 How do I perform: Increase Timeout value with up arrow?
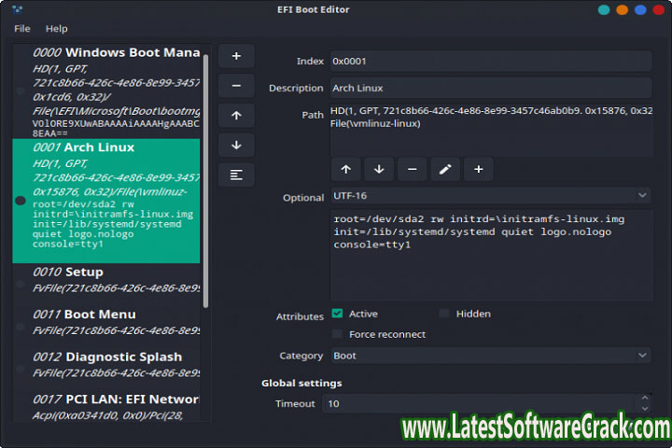point(645,399)
